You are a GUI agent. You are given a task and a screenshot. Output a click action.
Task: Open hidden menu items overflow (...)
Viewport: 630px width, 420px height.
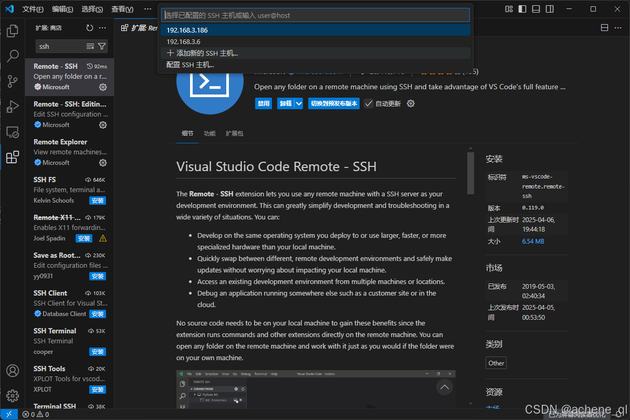click(148, 9)
